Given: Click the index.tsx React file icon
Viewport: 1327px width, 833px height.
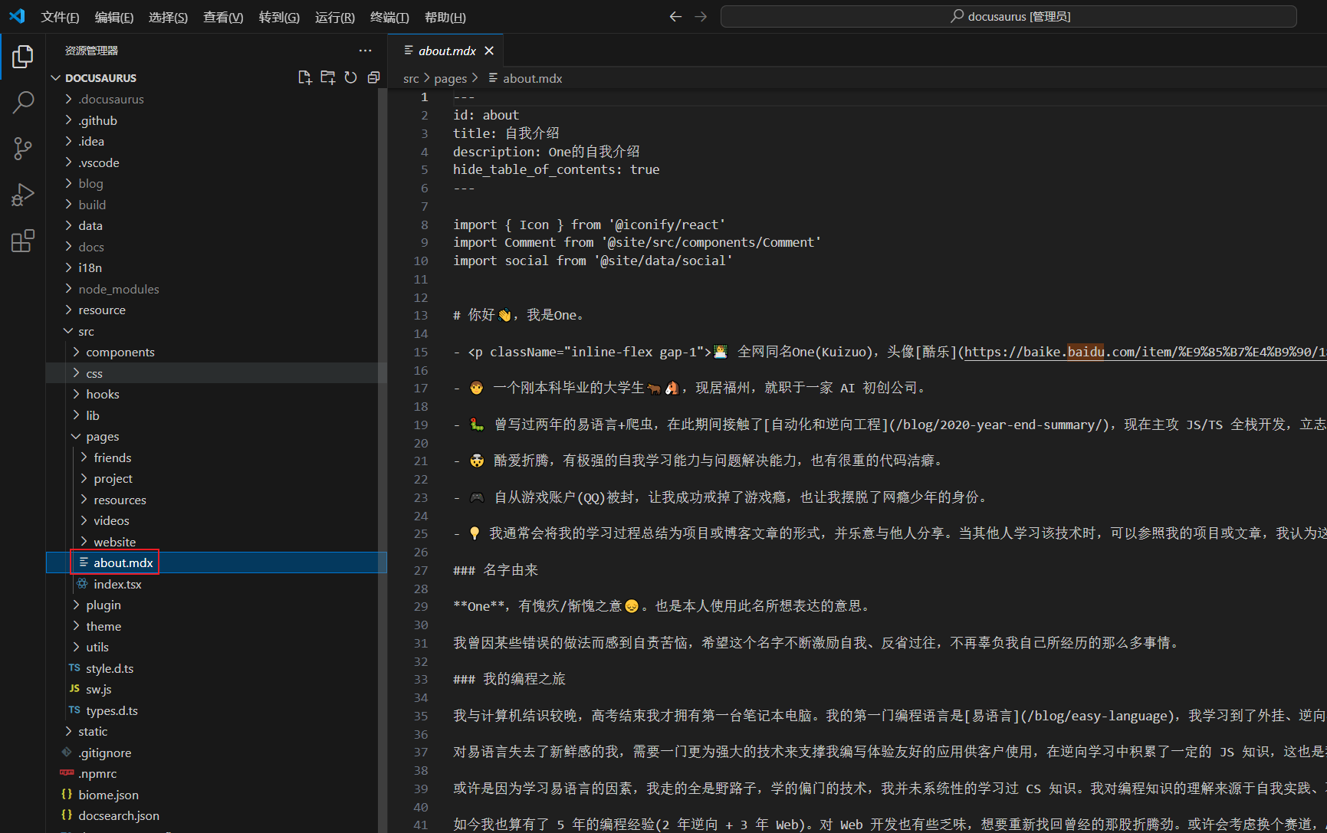Looking at the screenshot, I should coord(82,584).
